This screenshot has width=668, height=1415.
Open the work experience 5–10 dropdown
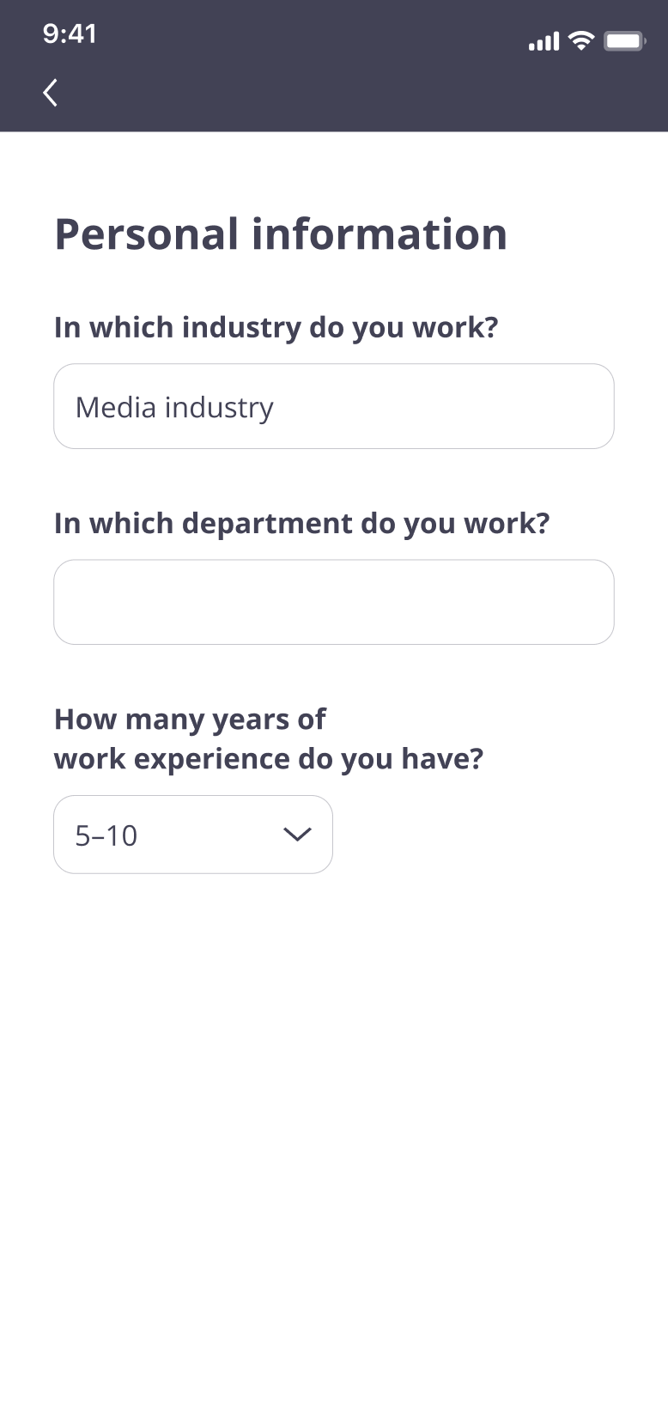pyautogui.click(x=193, y=835)
